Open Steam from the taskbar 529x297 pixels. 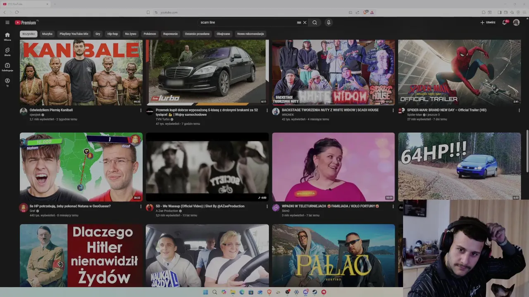click(x=315, y=292)
